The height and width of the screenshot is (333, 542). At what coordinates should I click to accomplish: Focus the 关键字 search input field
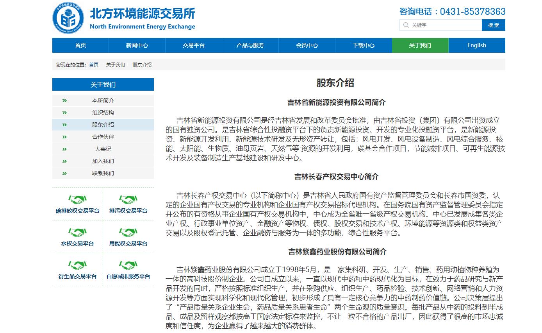[440, 25]
